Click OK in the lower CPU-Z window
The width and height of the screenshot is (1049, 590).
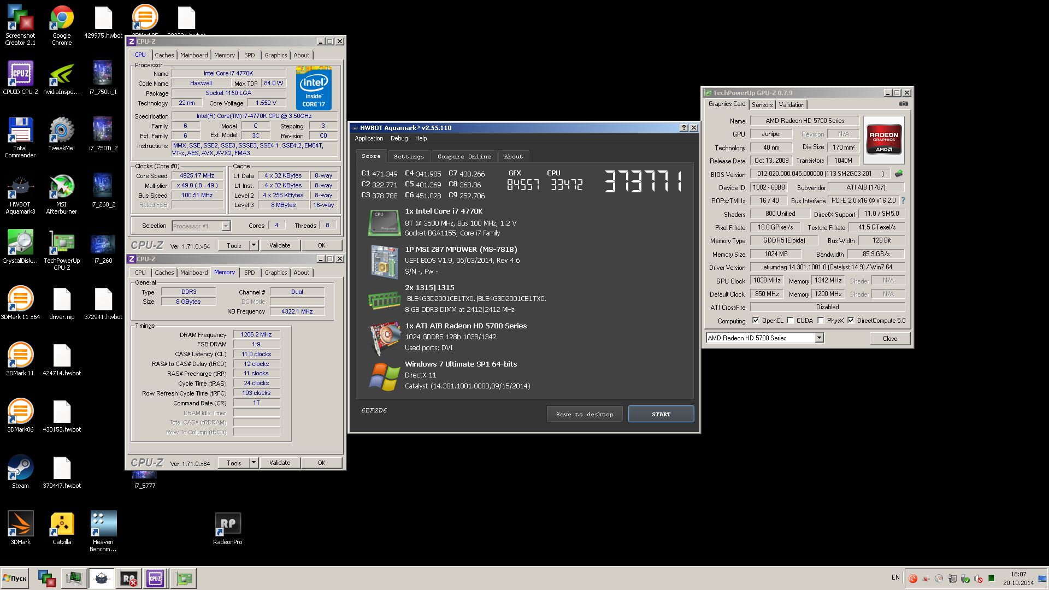321,463
